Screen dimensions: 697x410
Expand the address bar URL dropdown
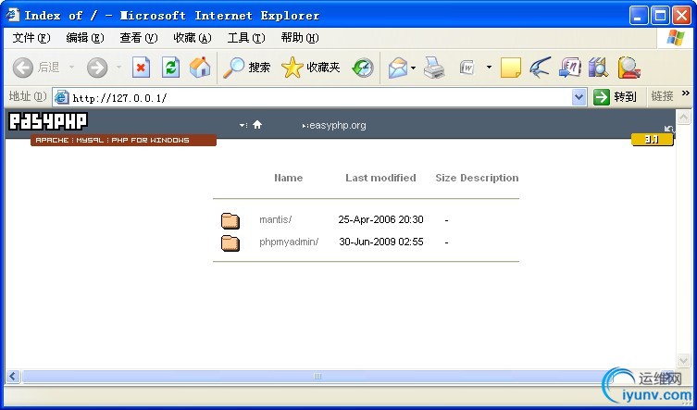[x=579, y=97]
